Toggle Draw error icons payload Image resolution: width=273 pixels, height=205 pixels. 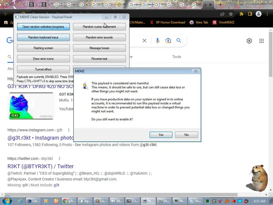pos(43,59)
